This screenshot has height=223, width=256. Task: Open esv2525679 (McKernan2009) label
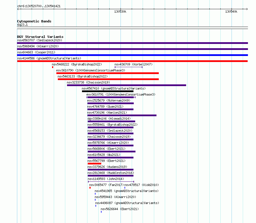[x=109, y=100]
